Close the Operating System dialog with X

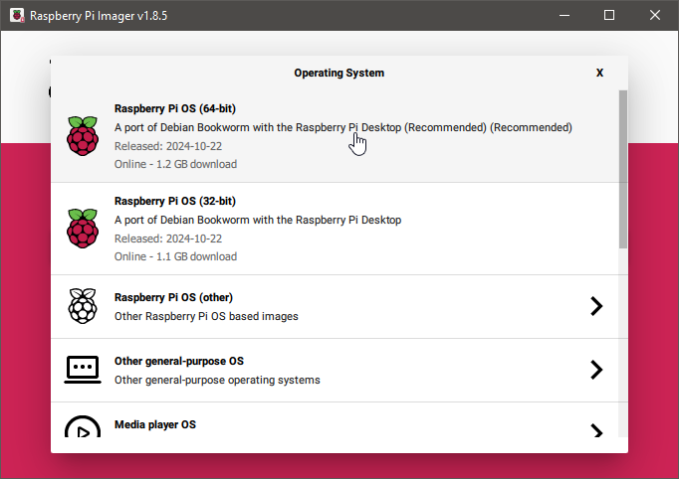point(599,73)
